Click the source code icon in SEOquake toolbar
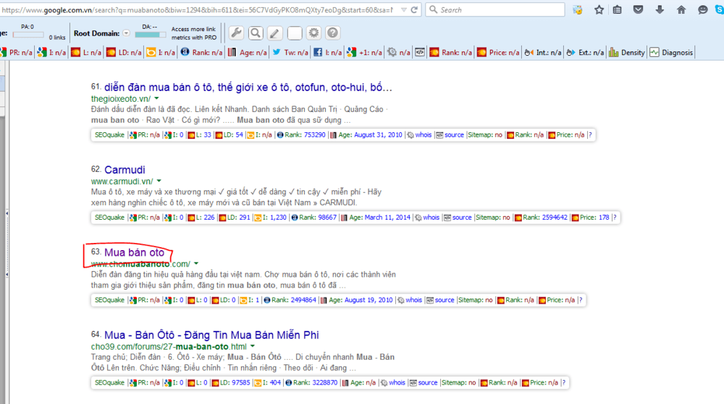 point(420,53)
